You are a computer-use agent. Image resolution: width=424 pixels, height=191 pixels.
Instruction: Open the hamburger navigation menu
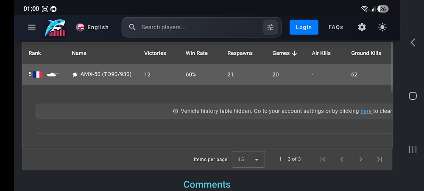(x=32, y=27)
